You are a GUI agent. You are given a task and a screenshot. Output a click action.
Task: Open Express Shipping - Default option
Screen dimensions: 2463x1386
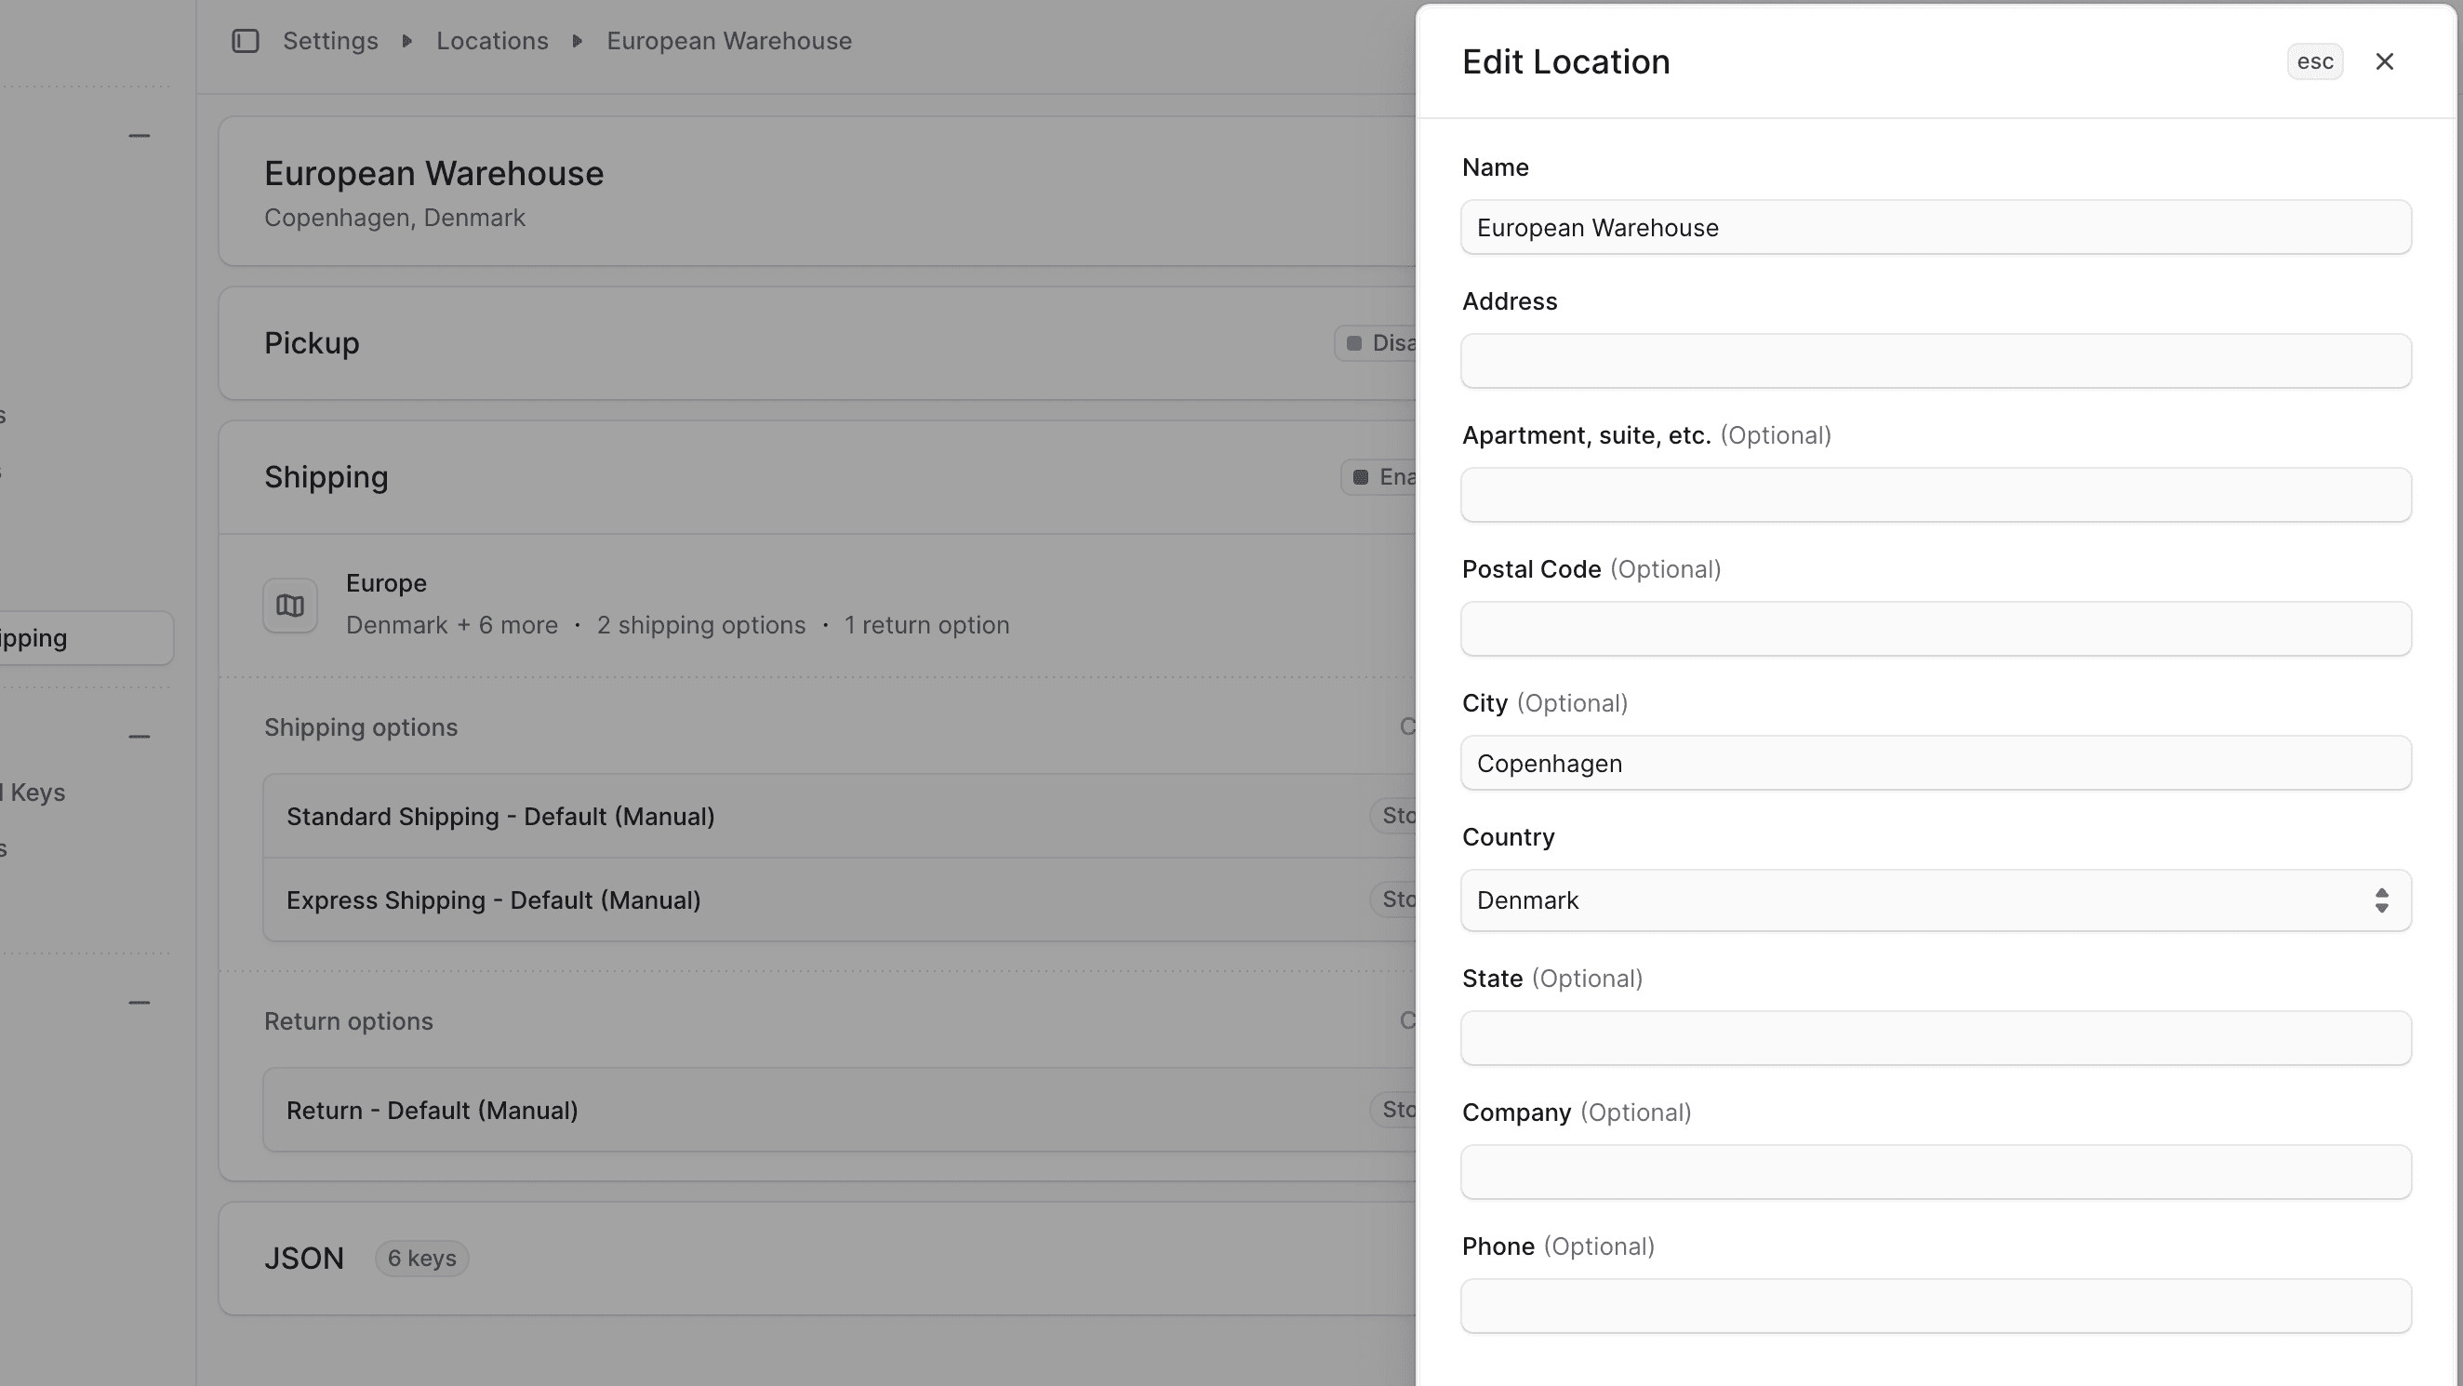coord(493,901)
